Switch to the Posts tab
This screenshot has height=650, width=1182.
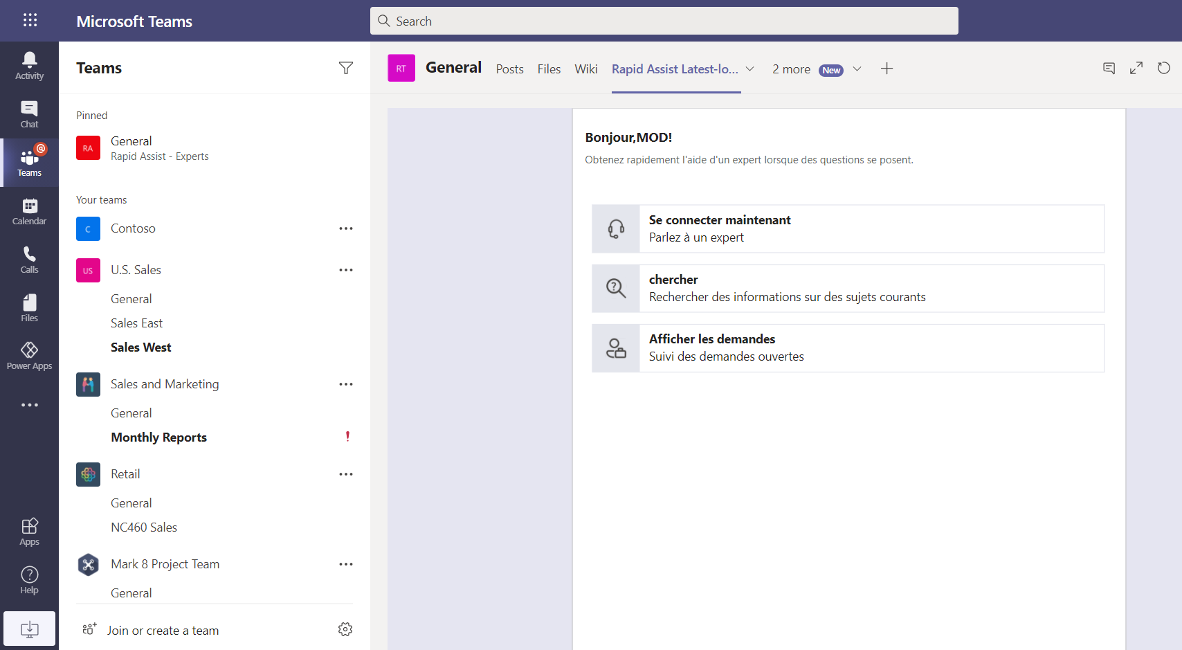[x=509, y=69]
